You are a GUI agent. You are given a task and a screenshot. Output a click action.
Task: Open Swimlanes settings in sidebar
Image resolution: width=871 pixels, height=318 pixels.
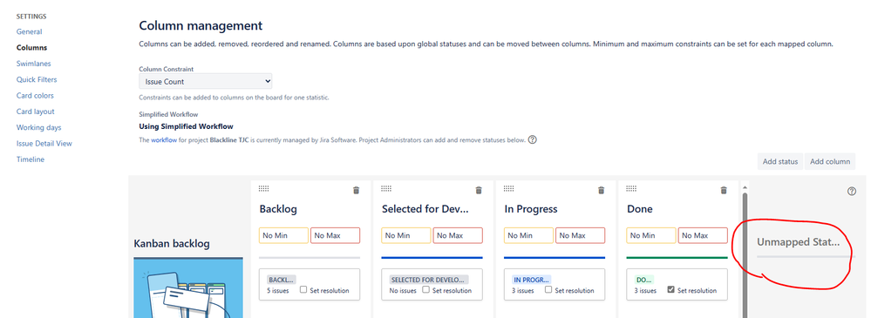point(34,64)
